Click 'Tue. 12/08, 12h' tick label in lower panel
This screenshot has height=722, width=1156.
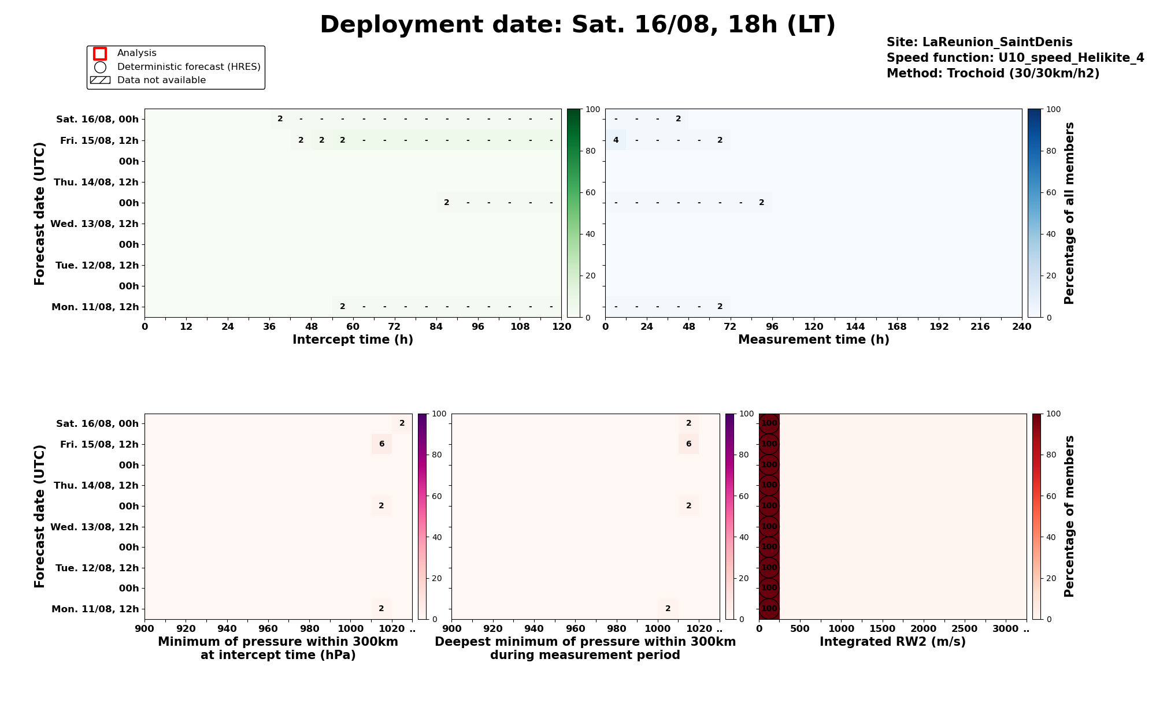[x=97, y=568]
